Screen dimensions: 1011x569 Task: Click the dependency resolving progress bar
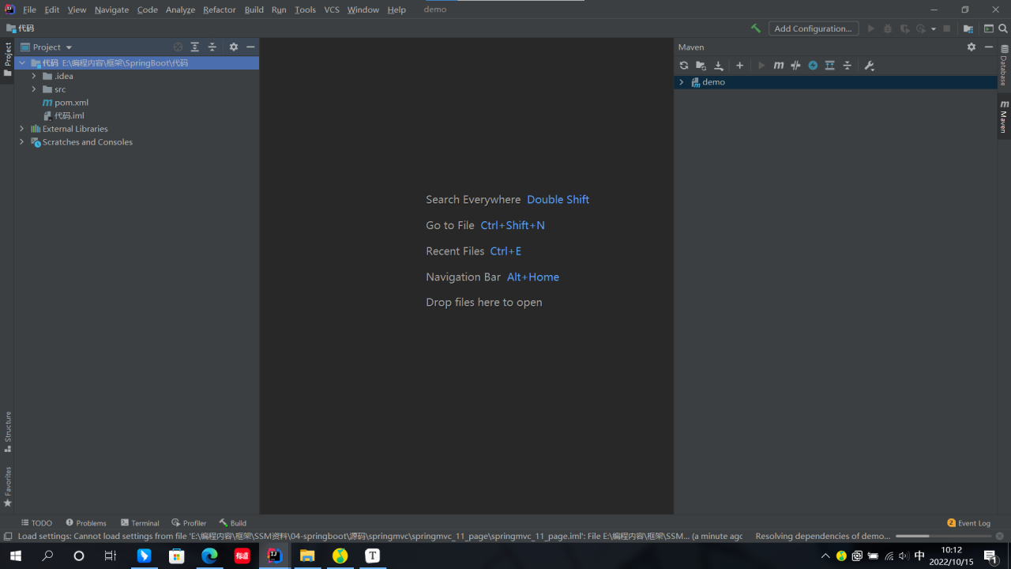pos(941,536)
